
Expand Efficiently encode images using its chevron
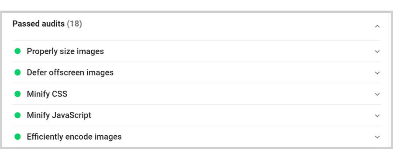coord(377,137)
